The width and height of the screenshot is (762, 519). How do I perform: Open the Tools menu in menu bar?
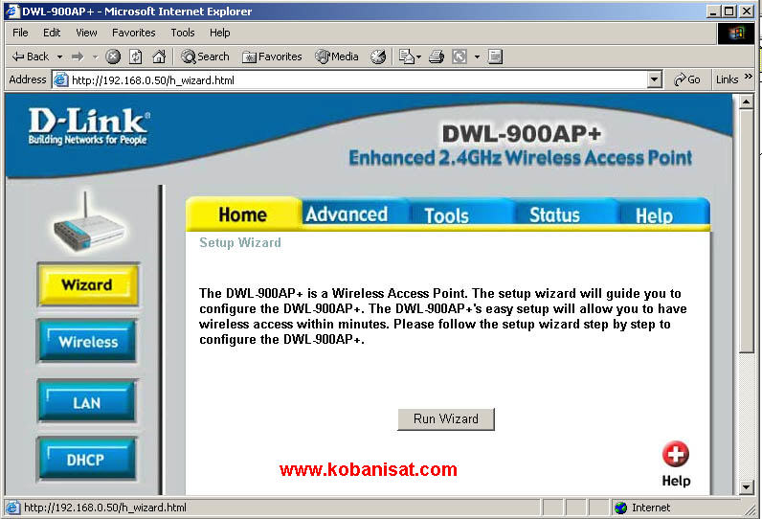[182, 33]
